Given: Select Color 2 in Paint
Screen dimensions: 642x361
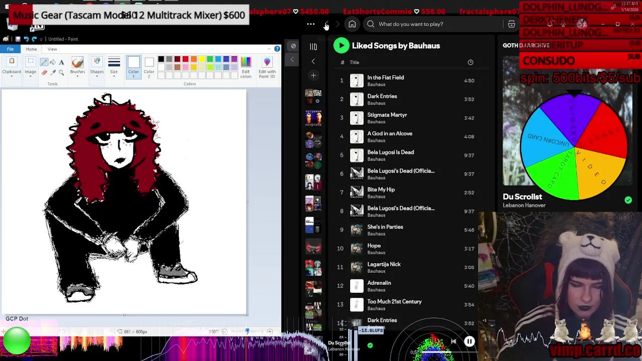Looking at the screenshot, I should pos(149,67).
